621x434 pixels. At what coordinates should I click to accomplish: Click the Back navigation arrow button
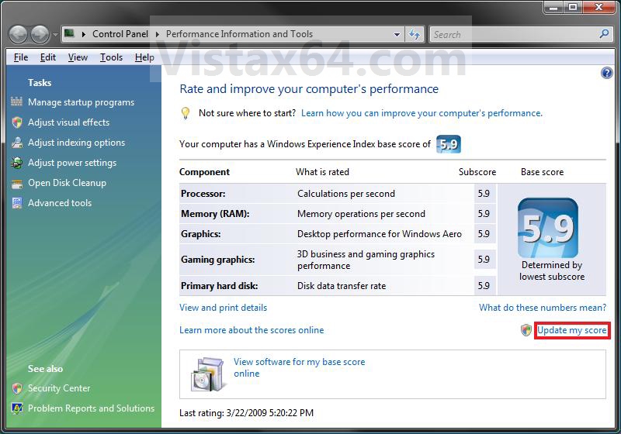tap(18, 35)
